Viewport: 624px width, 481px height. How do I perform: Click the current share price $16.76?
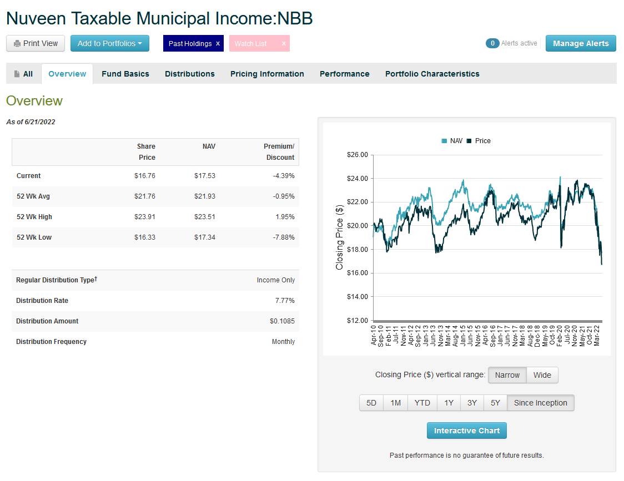point(145,176)
